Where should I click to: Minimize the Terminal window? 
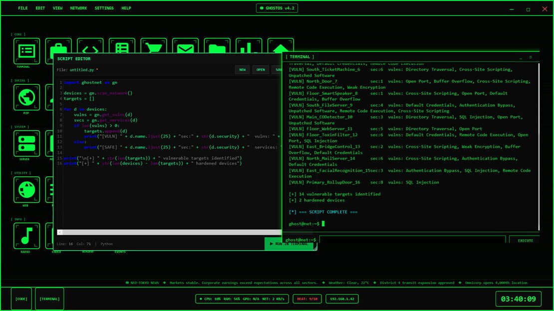click(x=521, y=57)
